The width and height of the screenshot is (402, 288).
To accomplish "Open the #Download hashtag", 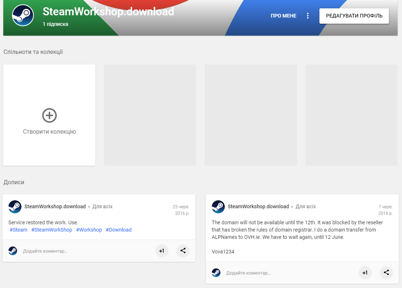I will [119, 230].
